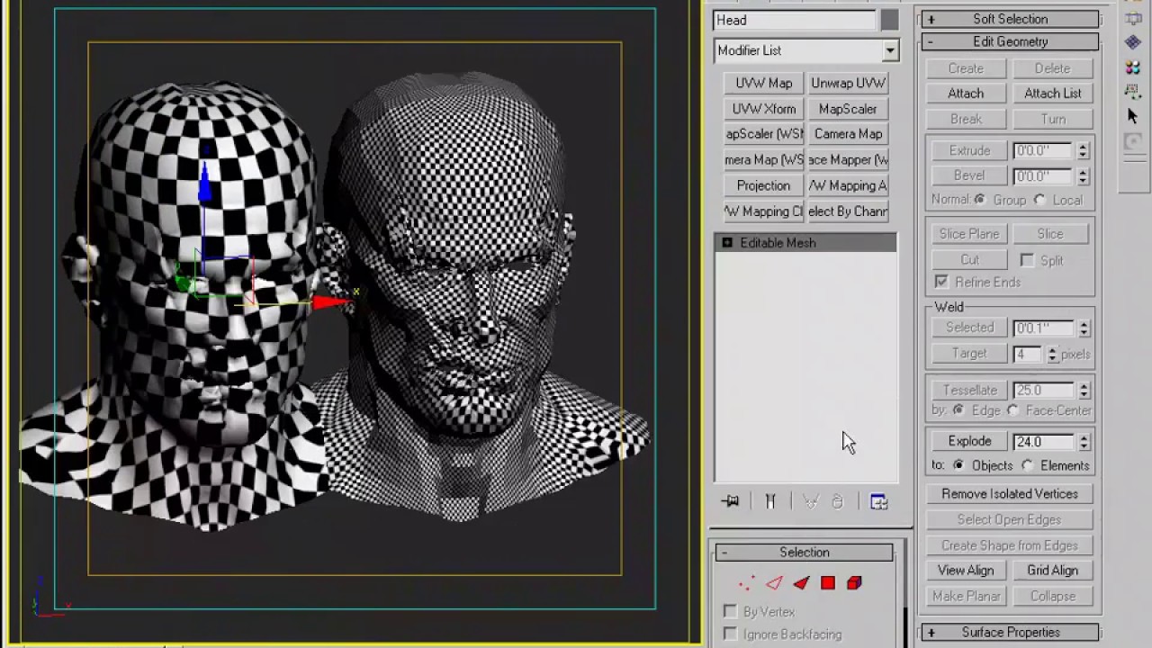The height and width of the screenshot is (648, 1152).
Task: Toggle the Show End Result icon
Action: coord(770,502)
